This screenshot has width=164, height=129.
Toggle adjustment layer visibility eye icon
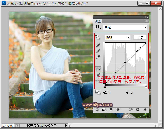(118, 110)
